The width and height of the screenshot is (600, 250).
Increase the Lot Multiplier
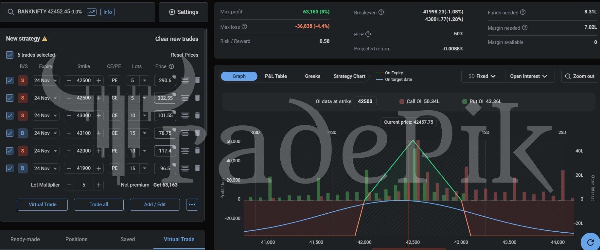[x=98, y=185]
